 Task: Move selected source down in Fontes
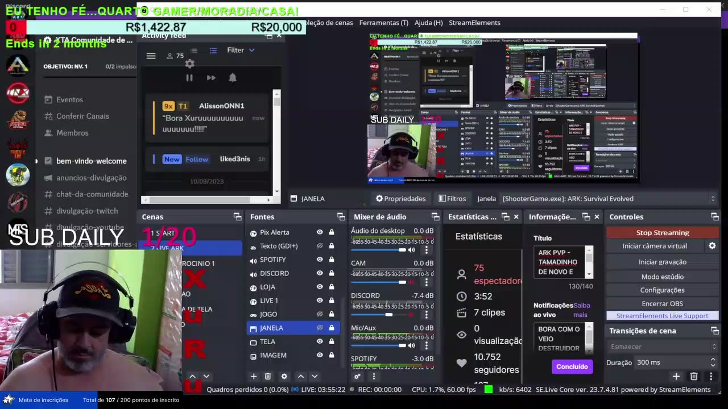click(x=315, y=376)
